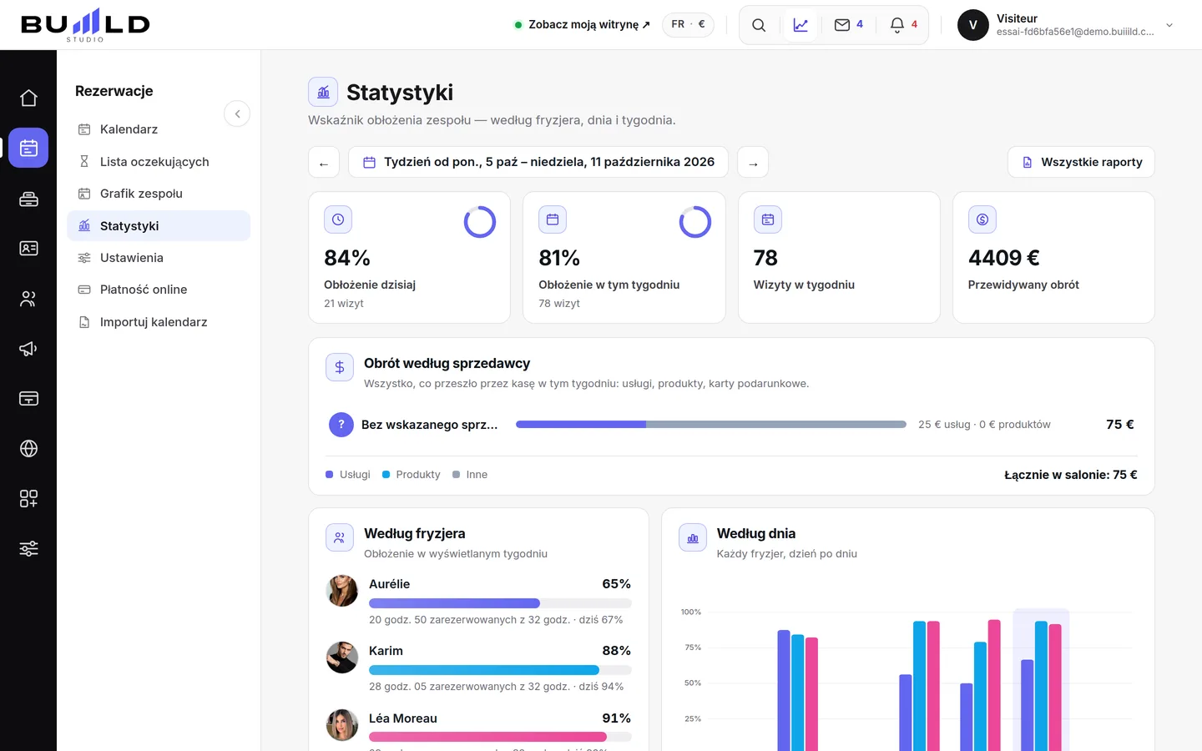Click Aurélie's occupancy progress bar

tap(500, 603)
